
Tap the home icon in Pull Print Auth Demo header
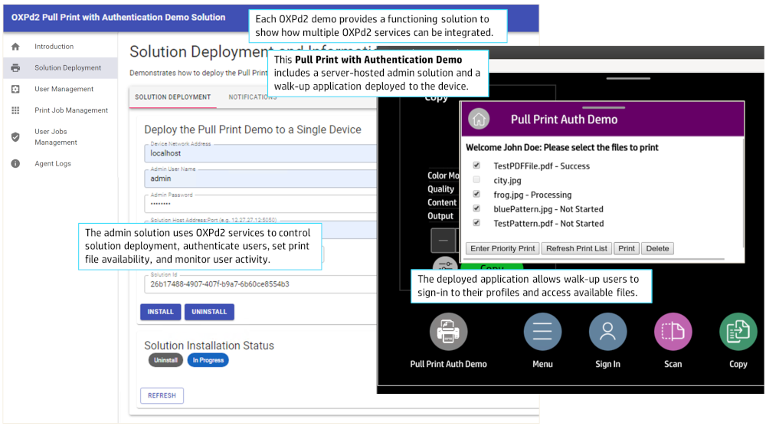click(479, 119)
